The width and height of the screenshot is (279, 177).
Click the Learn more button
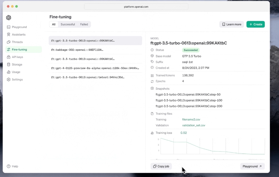pos(232,25)
